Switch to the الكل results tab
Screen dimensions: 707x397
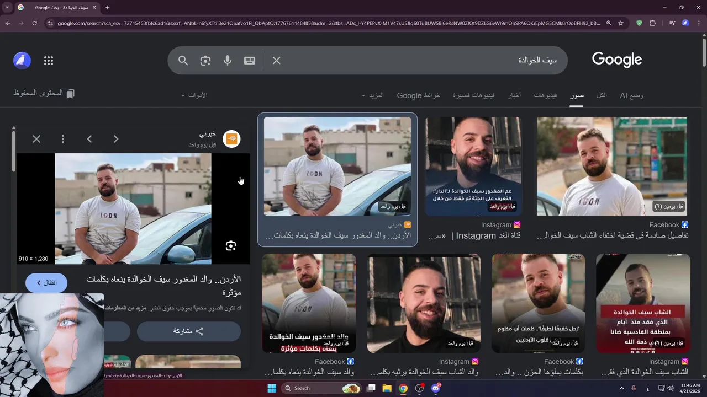pyautogui.click(x=602, y=95)
